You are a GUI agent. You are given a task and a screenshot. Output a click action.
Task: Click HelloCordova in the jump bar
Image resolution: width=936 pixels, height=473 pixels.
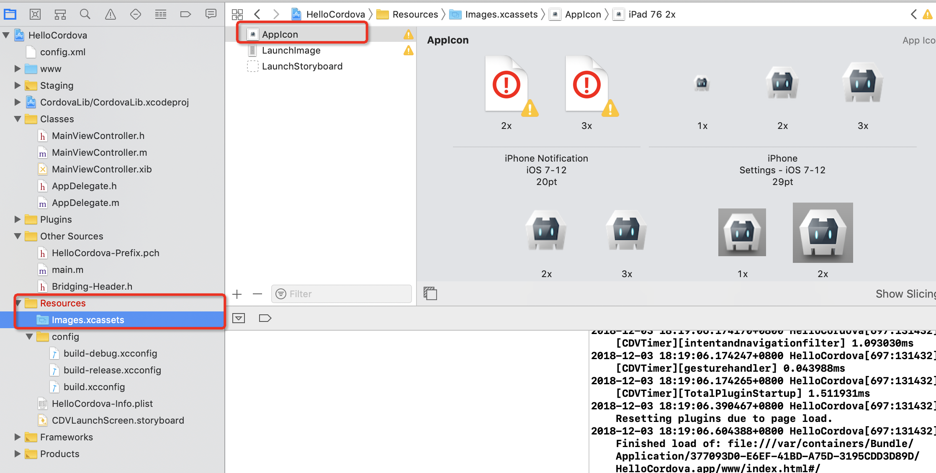335,14
